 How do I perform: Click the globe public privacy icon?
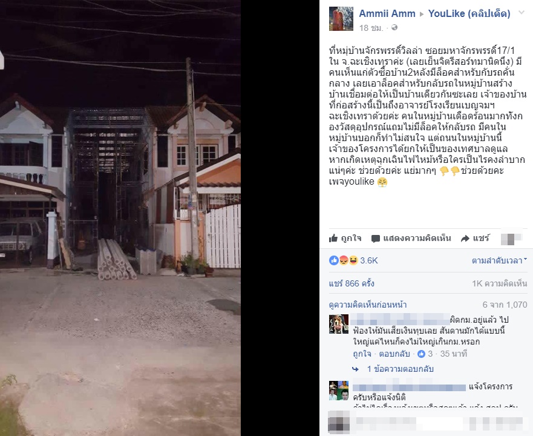point(394,28)
